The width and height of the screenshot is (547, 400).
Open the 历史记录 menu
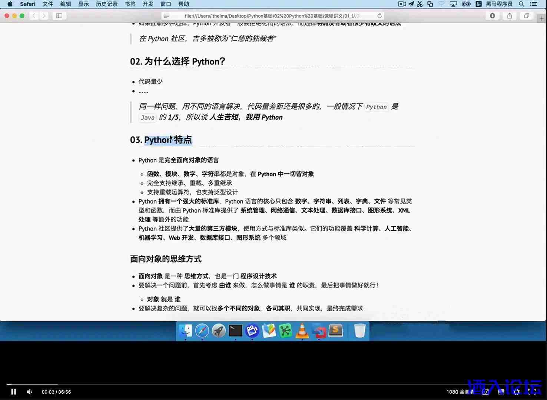click(107, 4)
